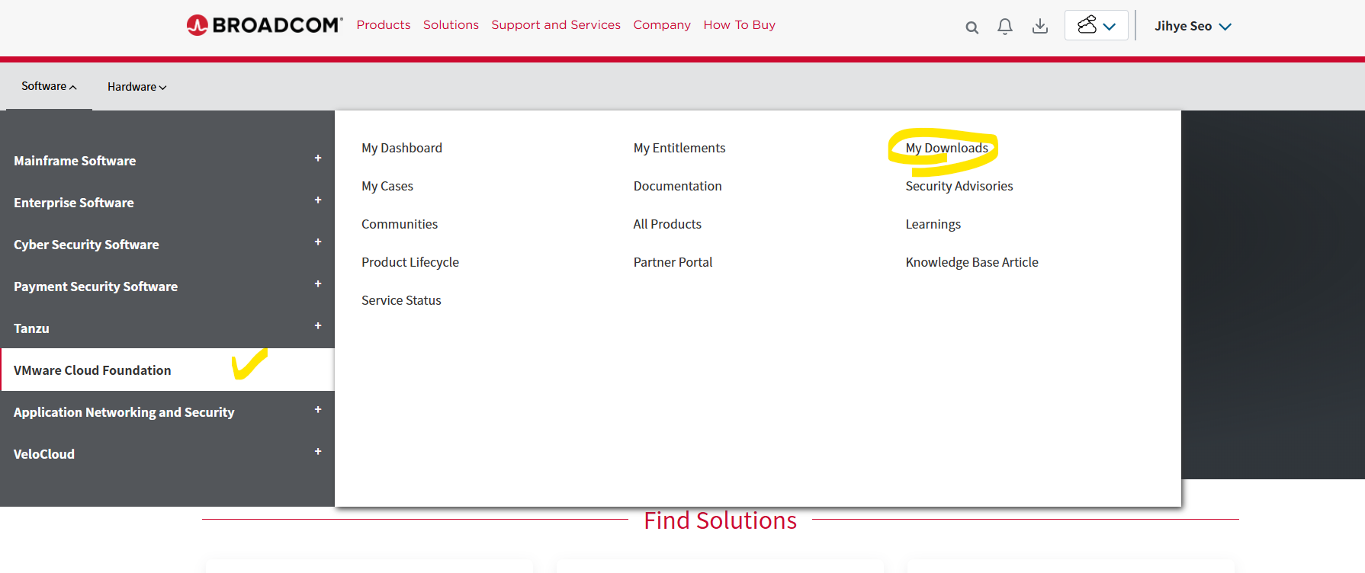
Task: Open Documentation link
Action: pyautogui.click(x=677, y=186)
